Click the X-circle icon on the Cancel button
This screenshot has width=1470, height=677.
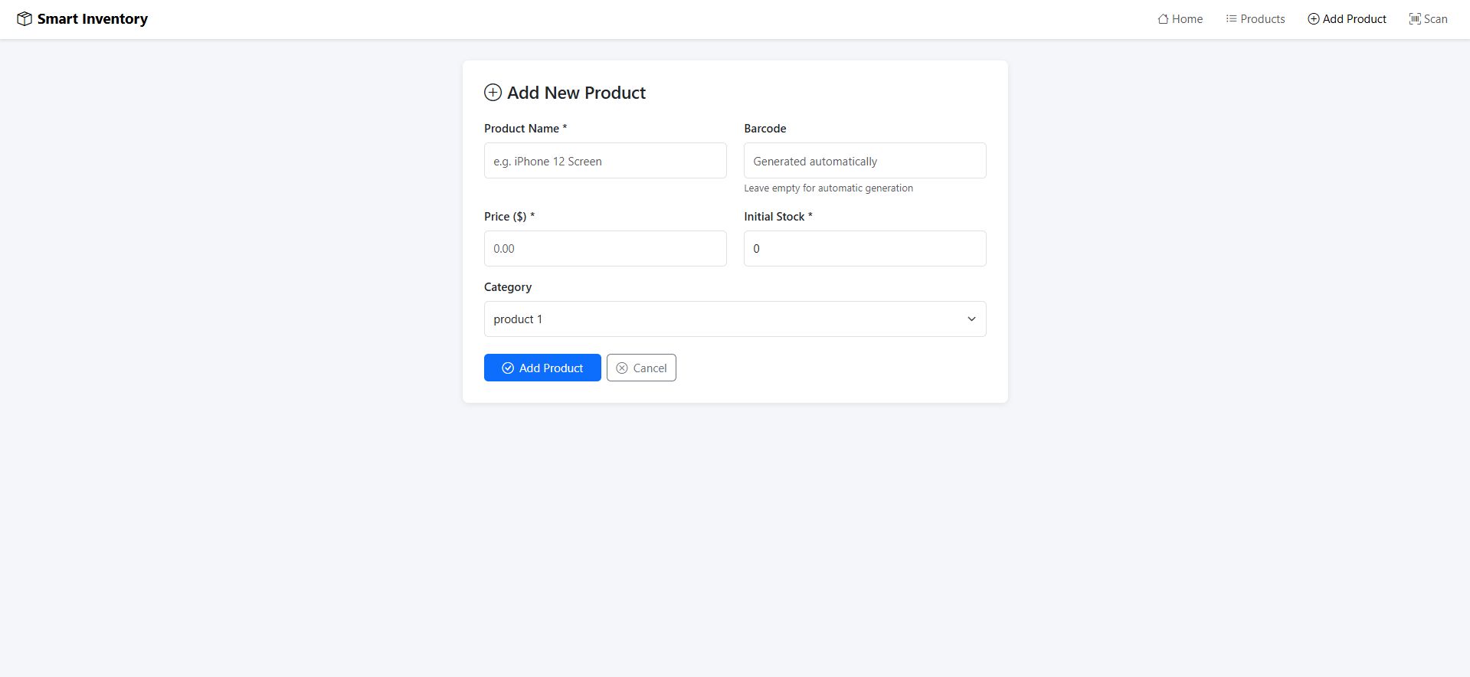click(622, 368)
